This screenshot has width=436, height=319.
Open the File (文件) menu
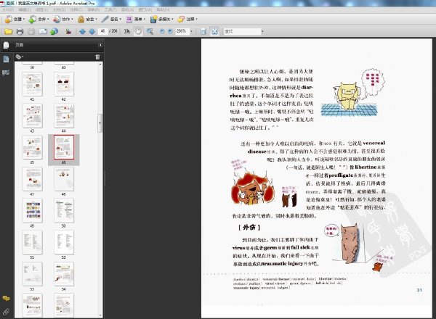click(8, 9)
